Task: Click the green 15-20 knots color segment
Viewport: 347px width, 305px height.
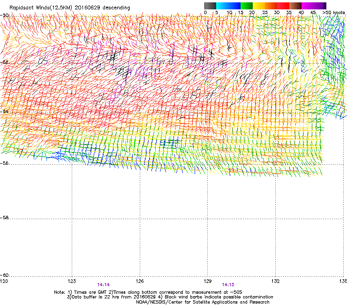Action: [247, 6]
